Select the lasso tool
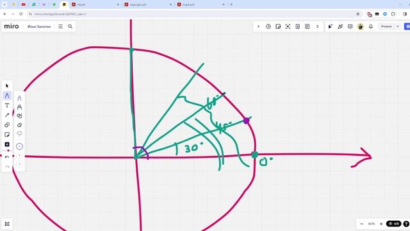Screen dimensions: 410x231 tap(20, 134)
